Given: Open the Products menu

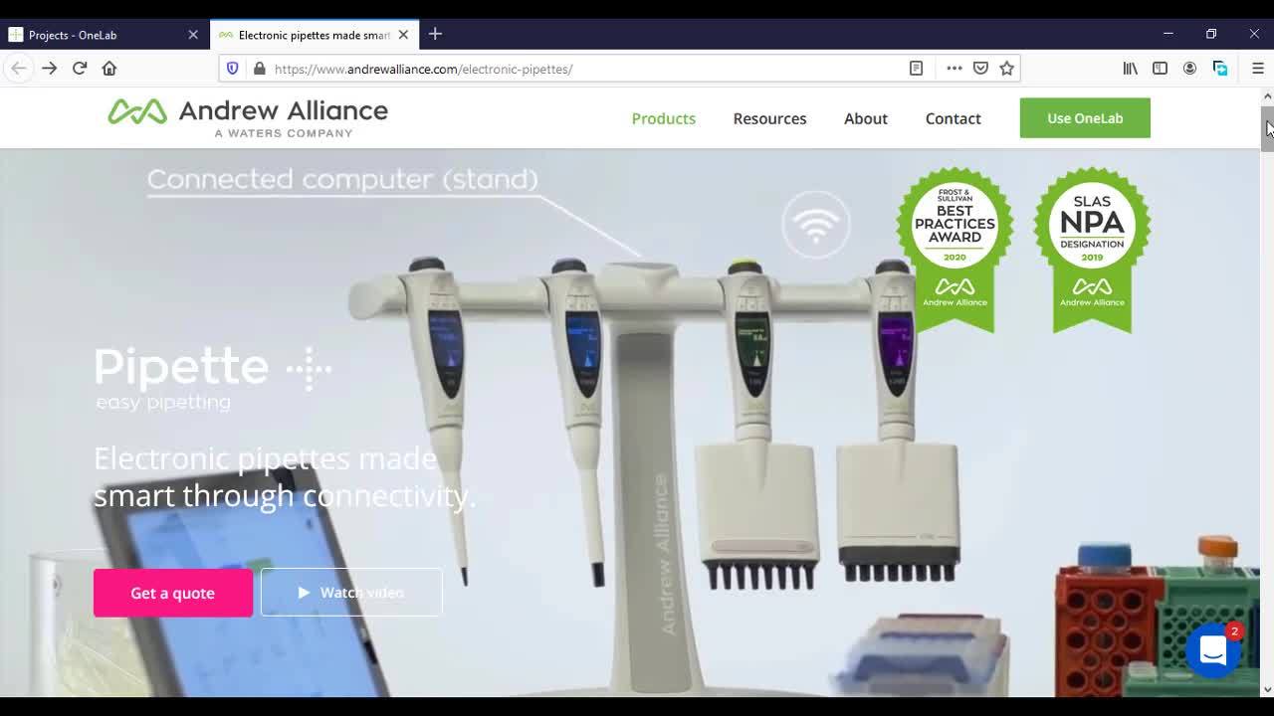Looking at the screenshot, I should click(x=664, y=118).
